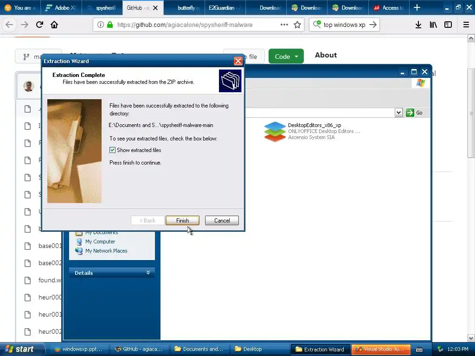
Task: Reload the GitHub page
Action: [39, 25]
